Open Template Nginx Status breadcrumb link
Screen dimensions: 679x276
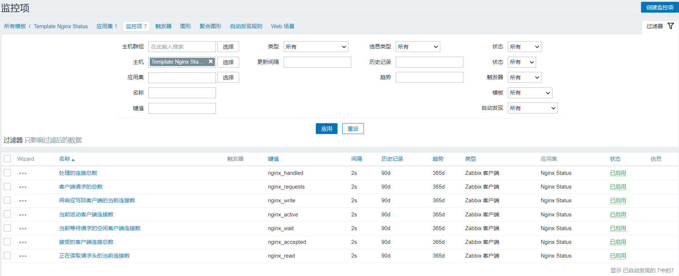pos(61,26)
